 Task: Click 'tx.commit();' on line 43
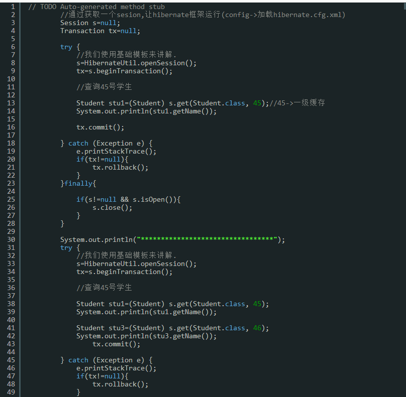click(x=116, y=344)
